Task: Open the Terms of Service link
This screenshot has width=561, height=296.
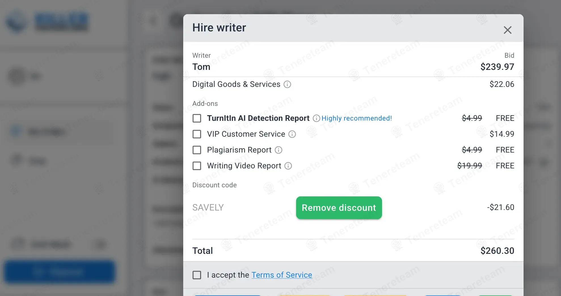Action: 282,275
